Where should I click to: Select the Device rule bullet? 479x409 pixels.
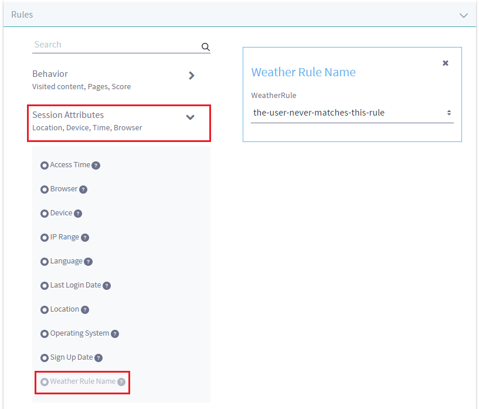coord(45,214)
